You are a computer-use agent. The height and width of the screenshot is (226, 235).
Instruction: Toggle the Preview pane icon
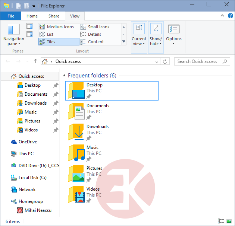(29, 26)
